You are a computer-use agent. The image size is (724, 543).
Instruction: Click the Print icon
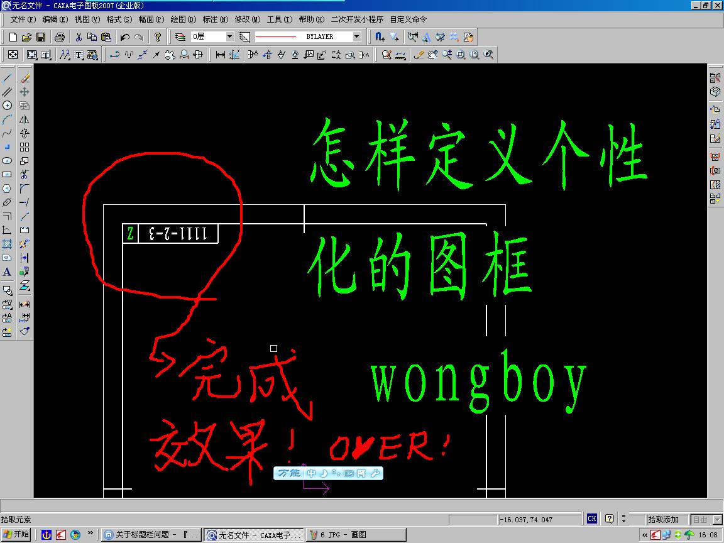point(59,37)
